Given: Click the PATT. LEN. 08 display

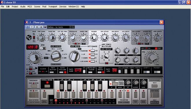Looking at the screenshot, I should (x=115, y=70).
